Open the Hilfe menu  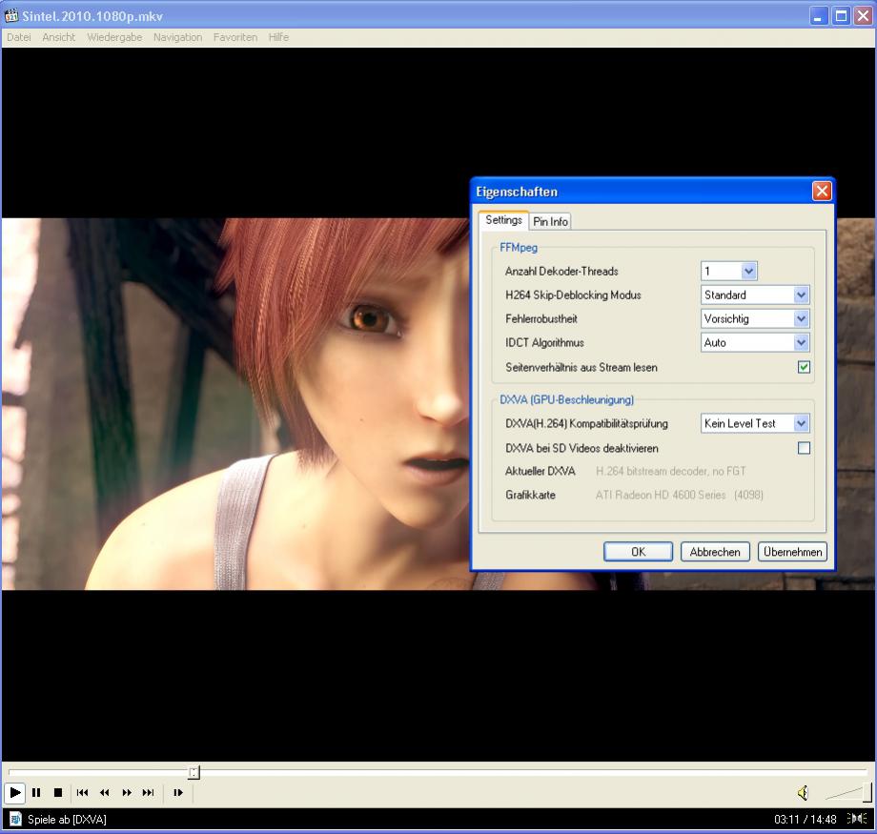point(278,37)
